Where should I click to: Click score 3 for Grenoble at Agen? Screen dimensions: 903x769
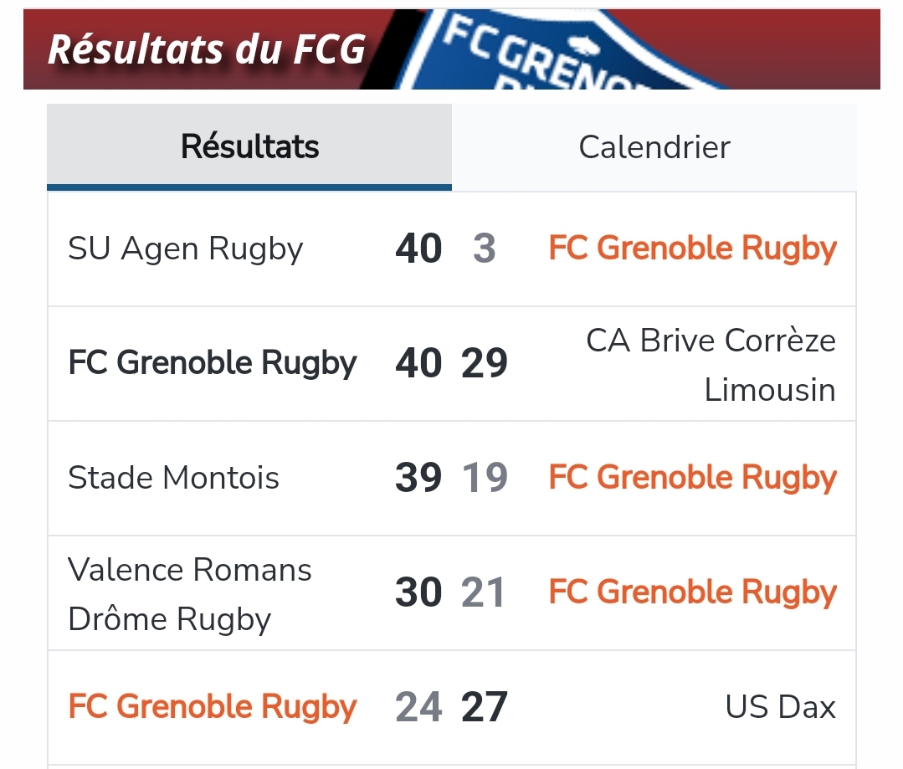485,249
